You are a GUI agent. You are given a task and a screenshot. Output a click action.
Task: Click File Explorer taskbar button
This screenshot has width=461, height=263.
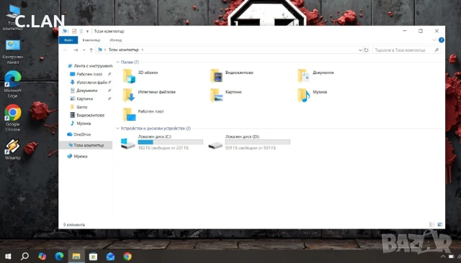point(76,257)
